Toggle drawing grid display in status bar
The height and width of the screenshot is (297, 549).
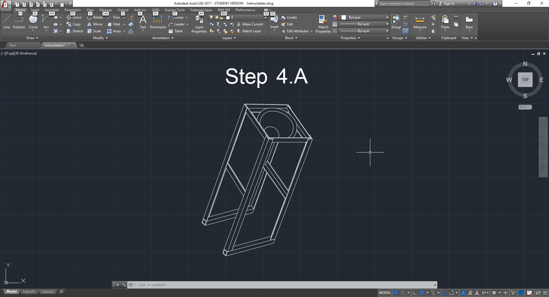pos(396,293)
